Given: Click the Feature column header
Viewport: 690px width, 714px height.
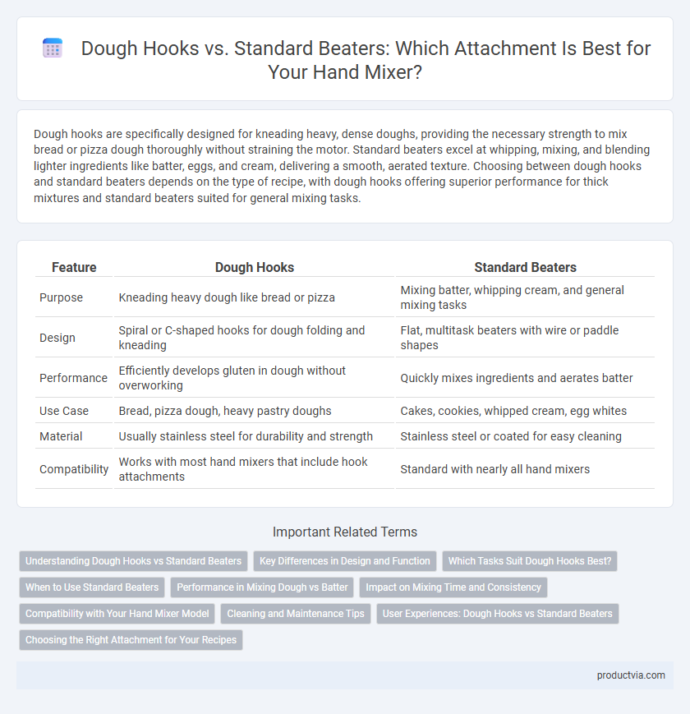Looking at the screenshot, I should pos(74,267).
